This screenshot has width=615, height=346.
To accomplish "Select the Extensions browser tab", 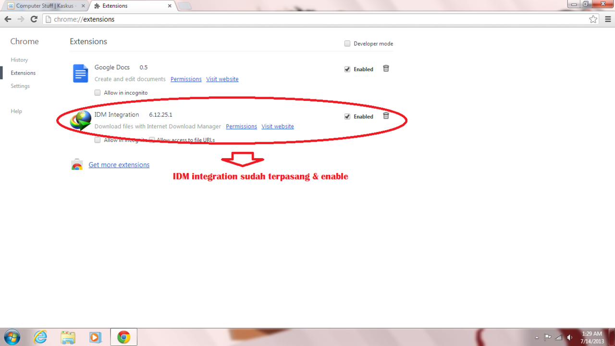I will (x=132, y=6).
